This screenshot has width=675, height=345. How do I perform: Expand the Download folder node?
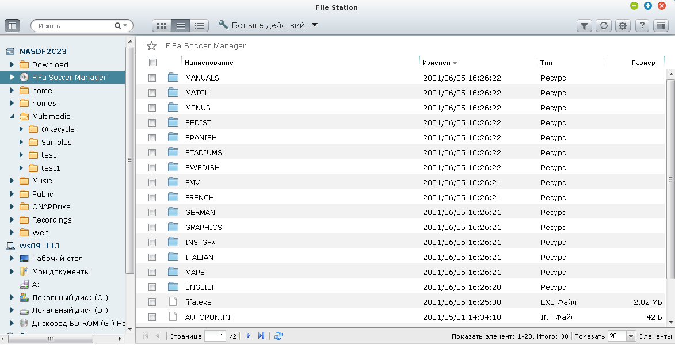click(x=12, y=64)
